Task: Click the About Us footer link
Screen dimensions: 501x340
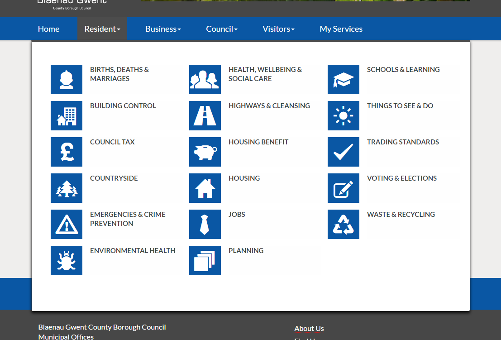Action: [x=309, y=328]
